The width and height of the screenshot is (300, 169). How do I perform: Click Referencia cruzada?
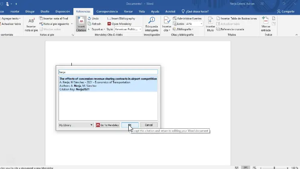coord(230,29)
